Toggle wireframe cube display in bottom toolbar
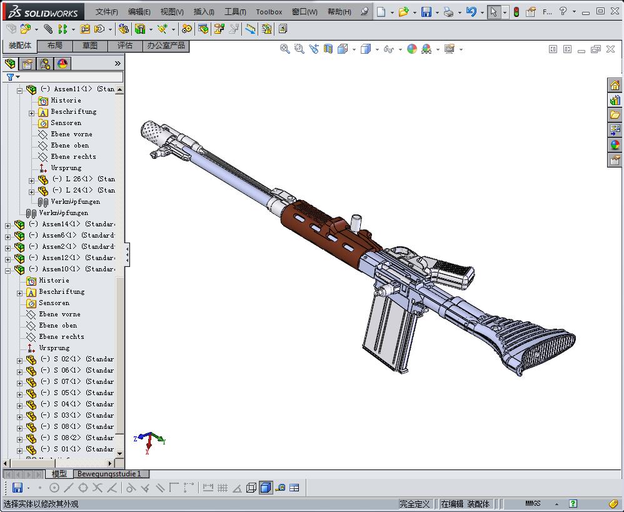 [x=251, y=488]
